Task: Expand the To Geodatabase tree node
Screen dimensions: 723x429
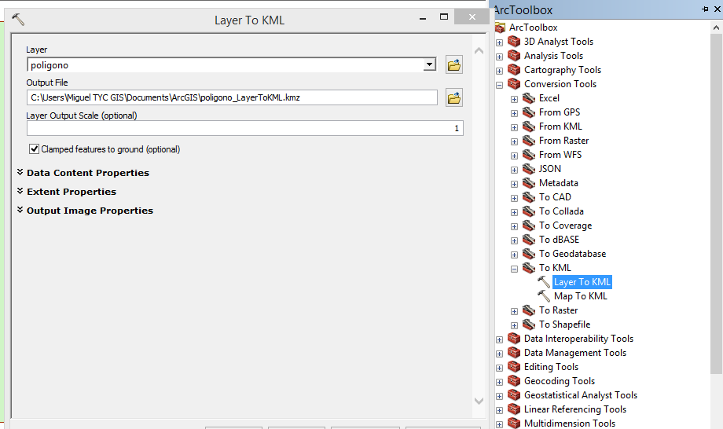Action: pyautogui.click(x=514, y=255)
